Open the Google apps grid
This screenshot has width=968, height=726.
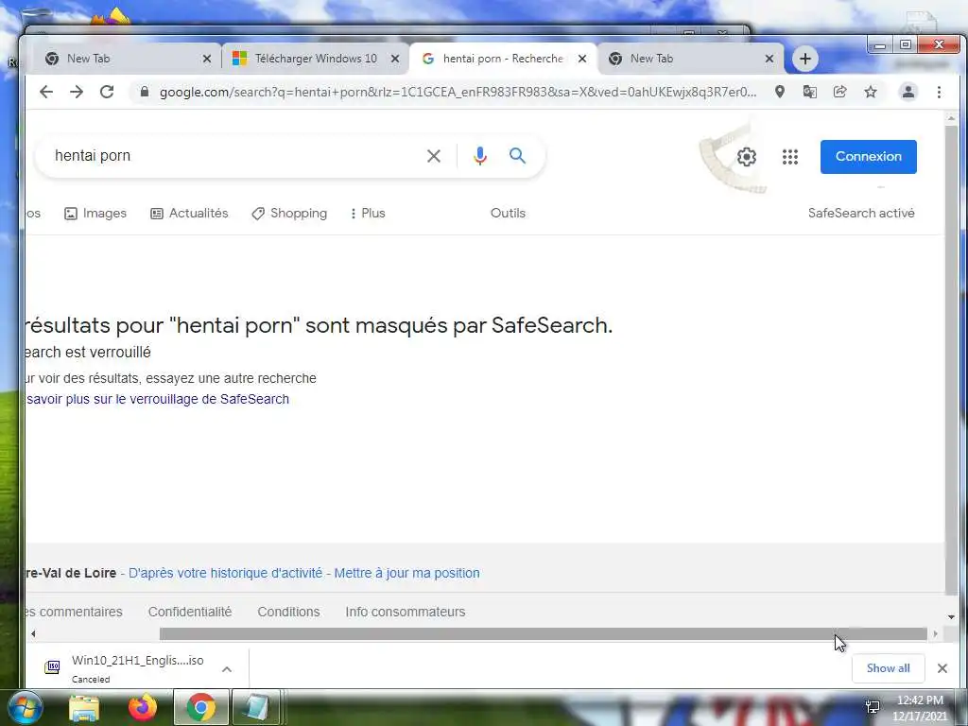click(790, 157)
